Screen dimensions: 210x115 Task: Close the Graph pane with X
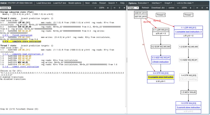click(x=207, y=8)
